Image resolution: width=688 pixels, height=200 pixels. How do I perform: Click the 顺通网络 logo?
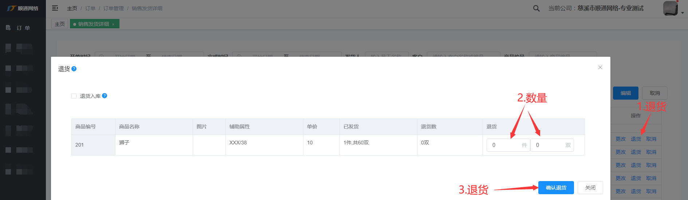click(x=23, y=8)
